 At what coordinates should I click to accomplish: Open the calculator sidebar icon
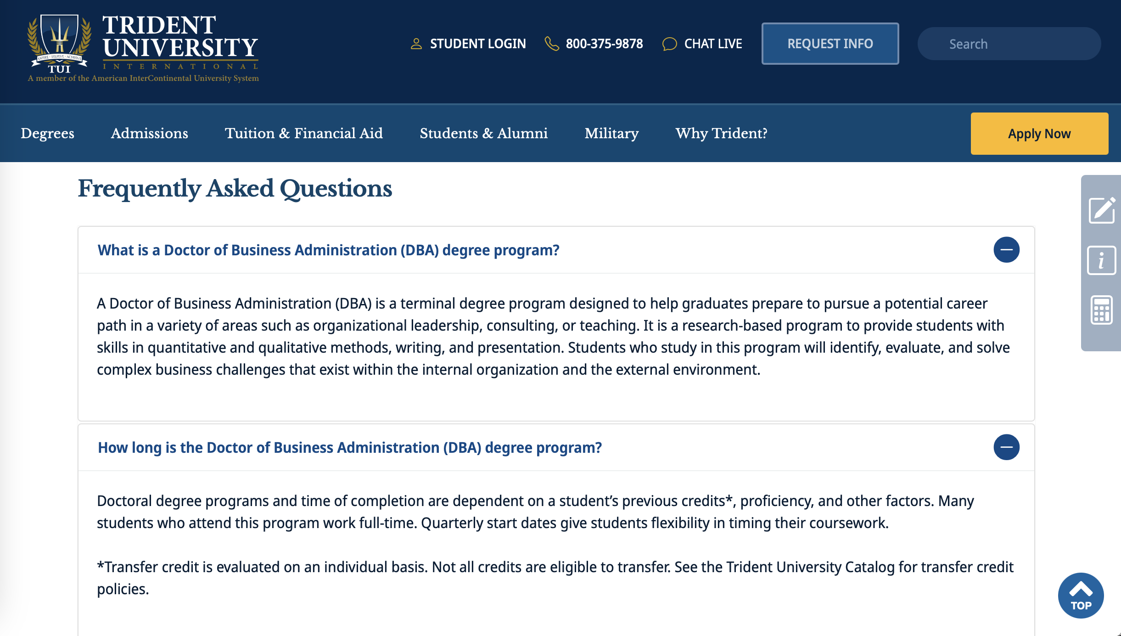1101,310
